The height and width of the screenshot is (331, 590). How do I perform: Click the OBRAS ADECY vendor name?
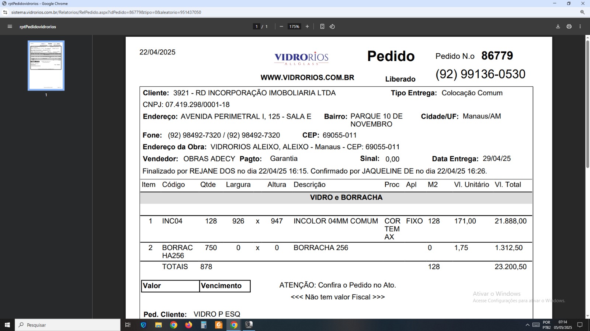pos(209,159)
